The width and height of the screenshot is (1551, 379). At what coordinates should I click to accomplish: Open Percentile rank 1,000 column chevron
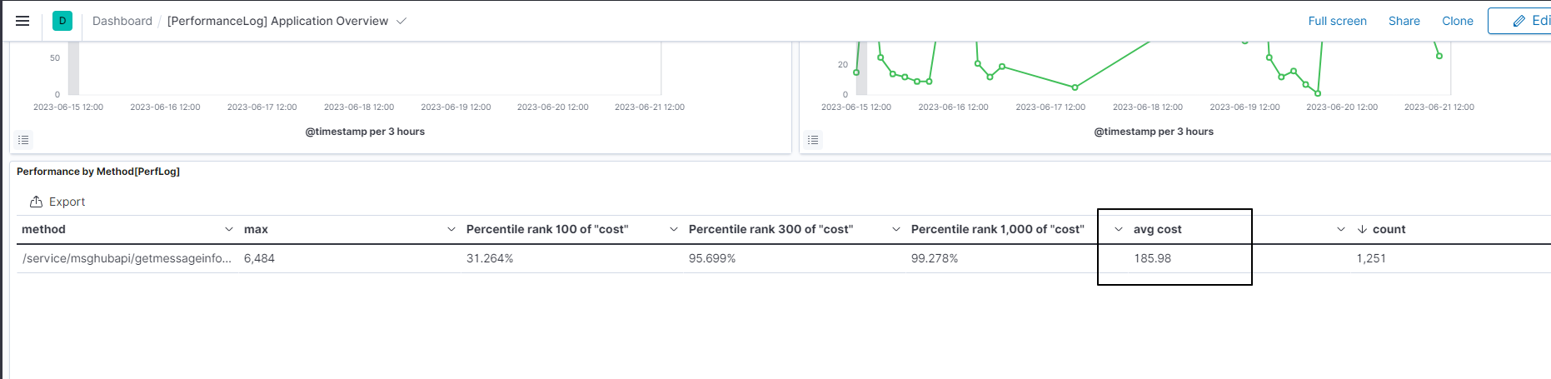[x=1119, y=229]
